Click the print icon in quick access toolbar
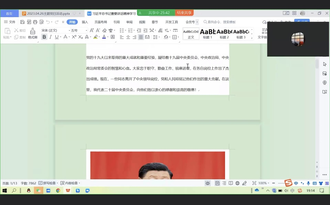 [x=35, y=22]
